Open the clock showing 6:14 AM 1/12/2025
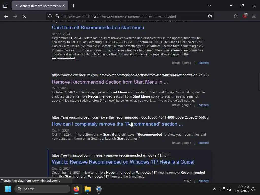This screenshot has height=195, width=260. coord(242,189)
